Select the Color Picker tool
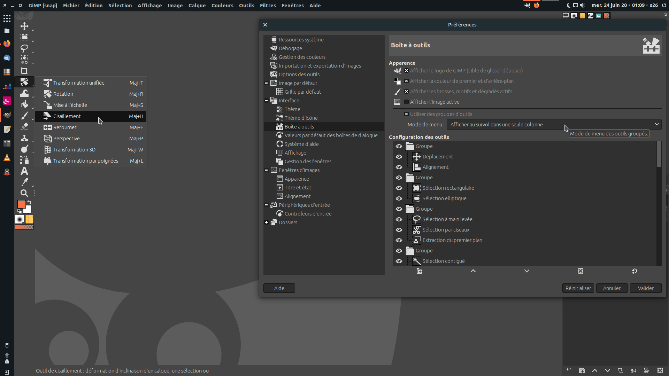The image size is (669, 376). 24,182
